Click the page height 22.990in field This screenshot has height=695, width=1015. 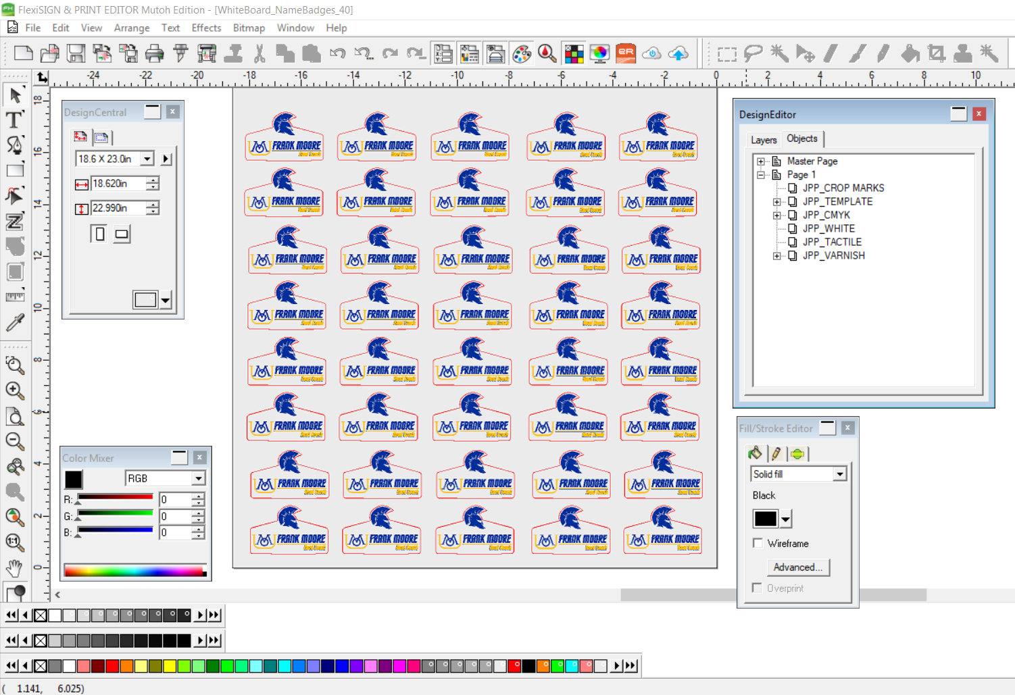tap(118, 208)
